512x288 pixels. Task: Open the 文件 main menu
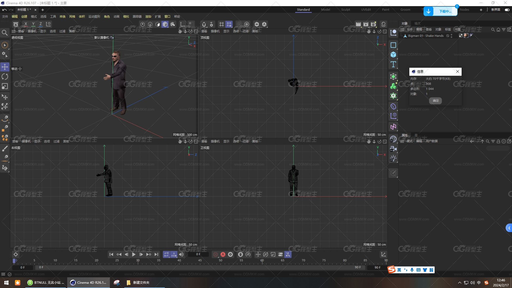(5, 17)
